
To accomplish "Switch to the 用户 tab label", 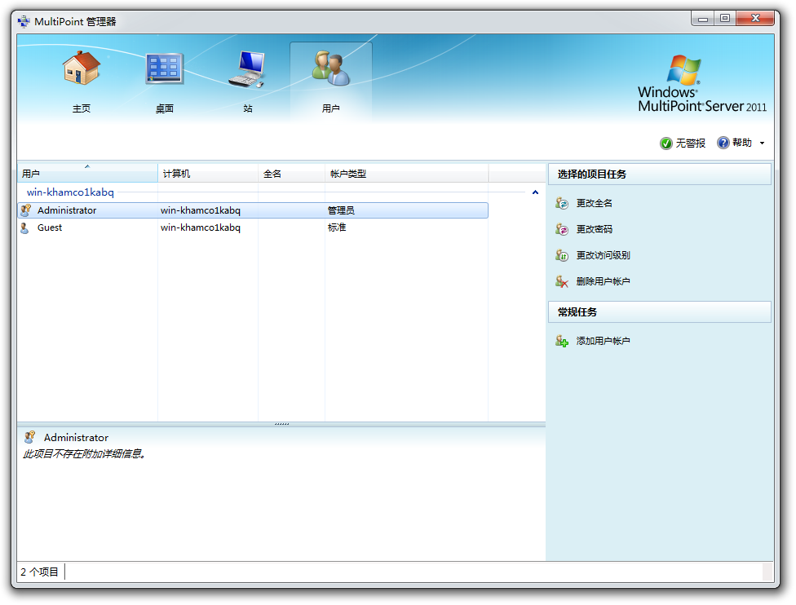I will (330, 108).
